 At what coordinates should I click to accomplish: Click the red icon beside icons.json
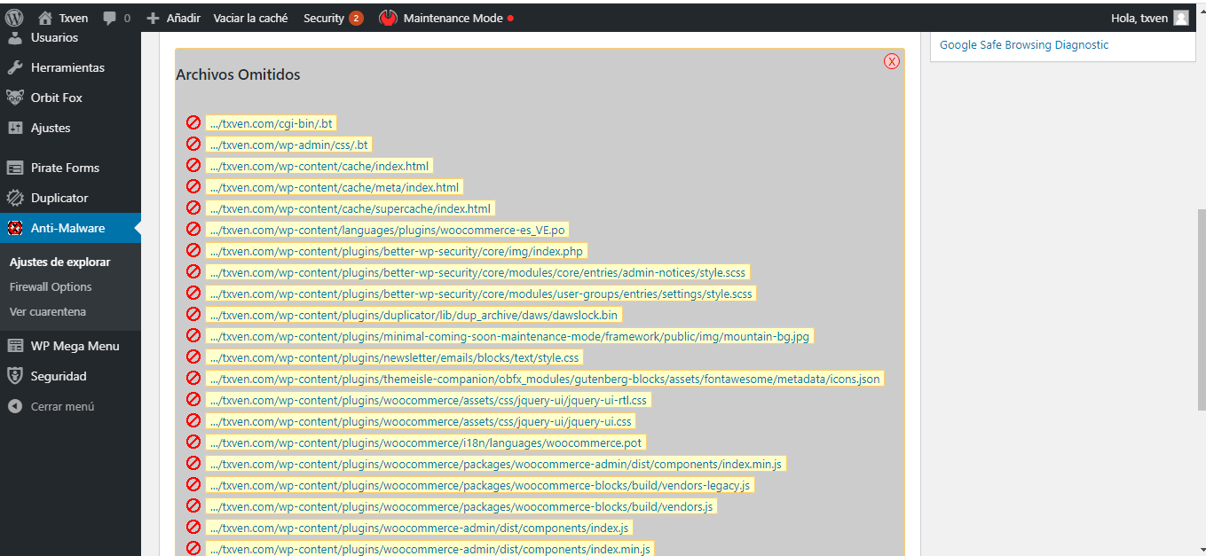[x=193, y=378]
